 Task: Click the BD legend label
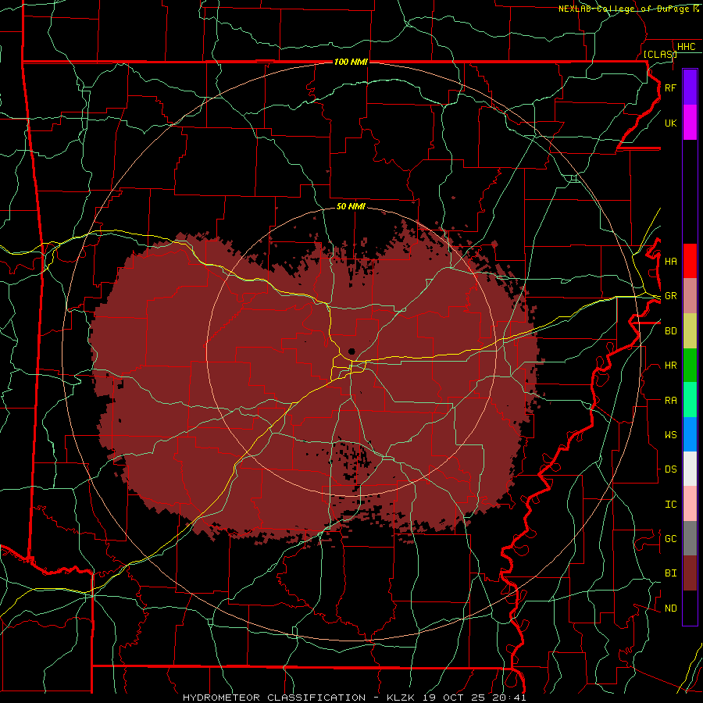click(x=670, y=331)
